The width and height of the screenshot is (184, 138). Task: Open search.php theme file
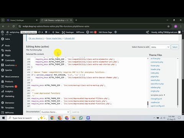click(x=155, y=80)
